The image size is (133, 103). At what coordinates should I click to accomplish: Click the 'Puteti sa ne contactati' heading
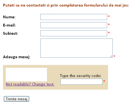[x=66, y=5]
